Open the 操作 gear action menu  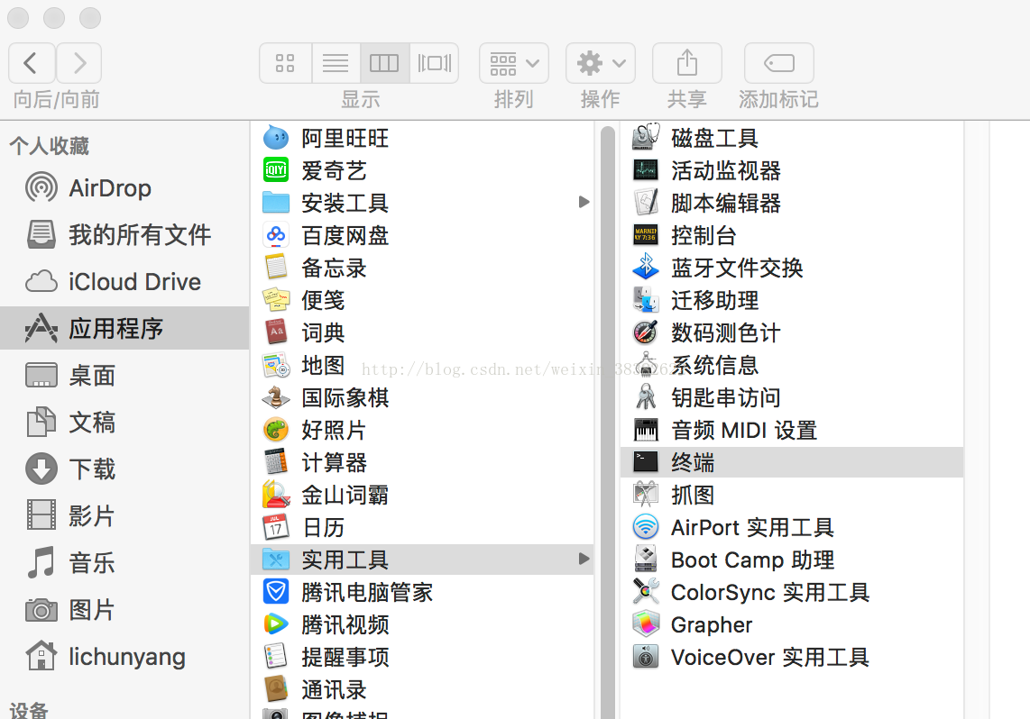pyautogui.click(x=601, y=63)
